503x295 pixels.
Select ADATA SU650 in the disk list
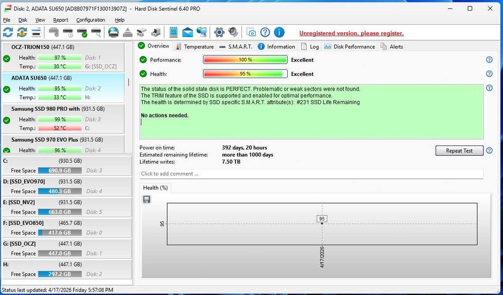tap(63, 88)
